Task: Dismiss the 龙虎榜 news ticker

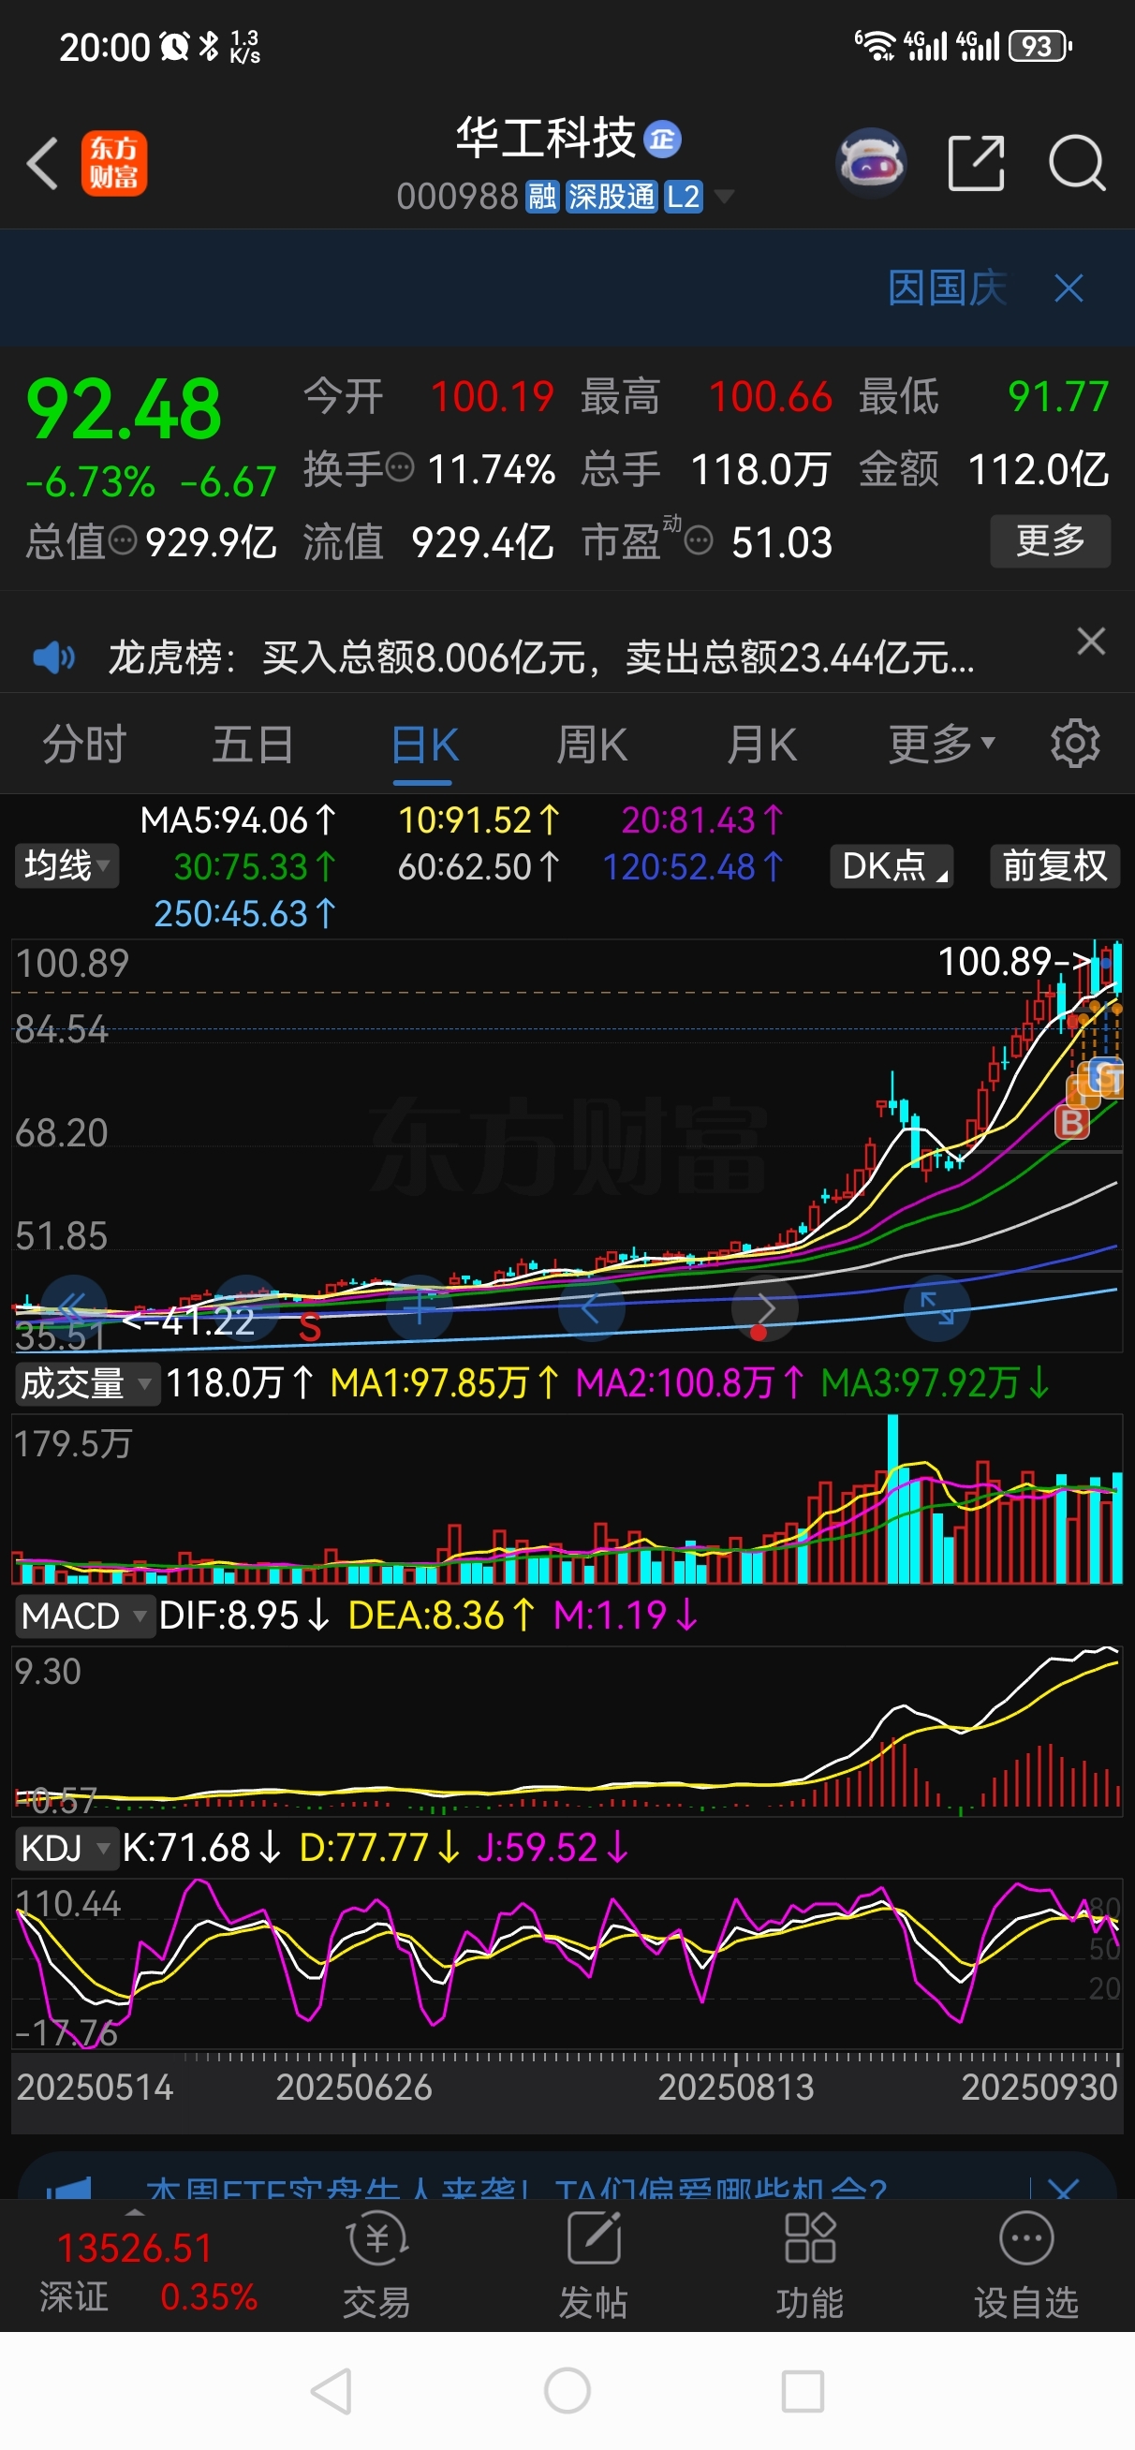Action: (x=1091, y=641)
